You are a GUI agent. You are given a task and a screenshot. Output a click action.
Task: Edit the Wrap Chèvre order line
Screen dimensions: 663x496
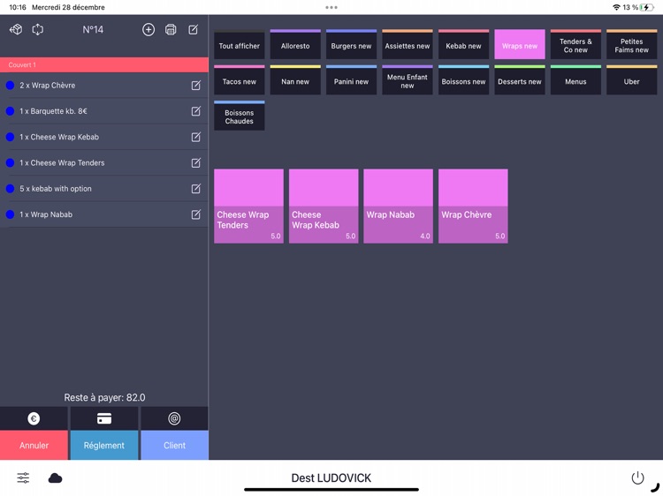click(x=195, y=86)
